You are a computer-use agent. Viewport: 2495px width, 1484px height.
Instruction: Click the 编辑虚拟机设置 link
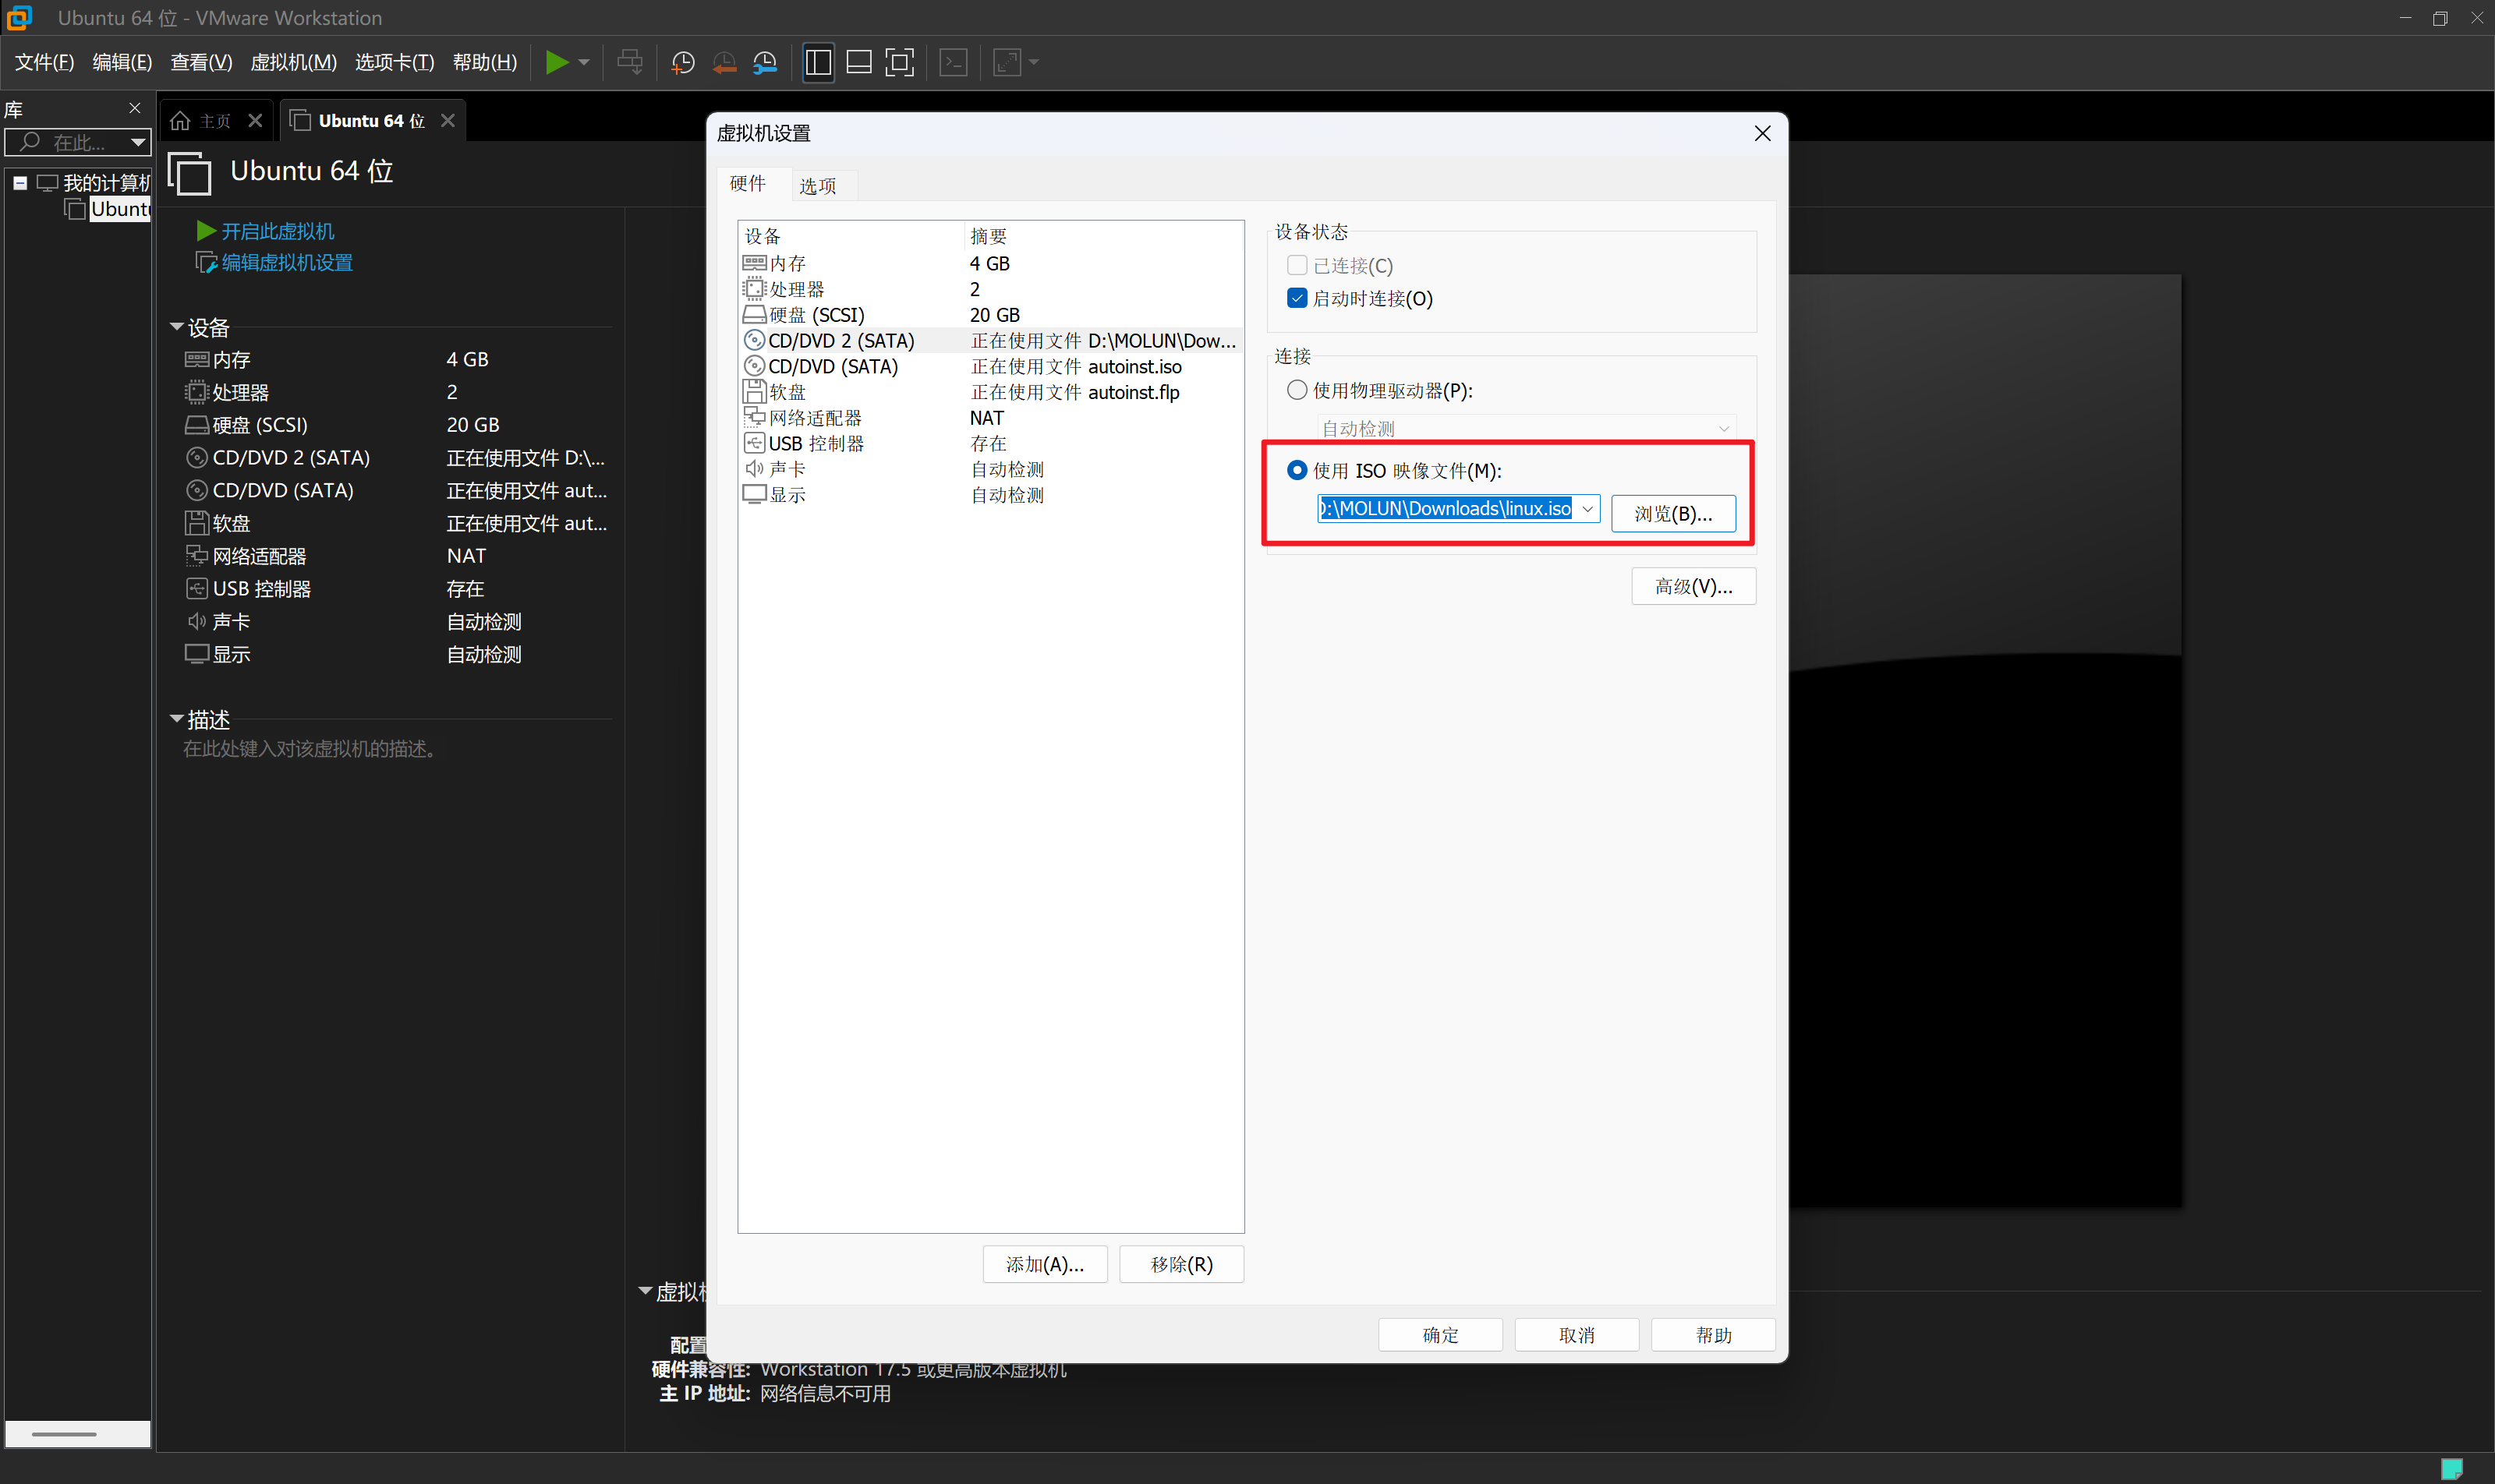(287, 263)
